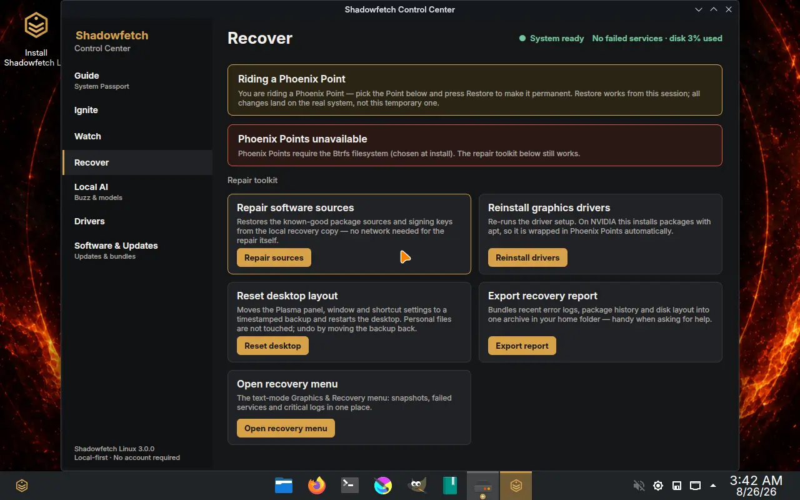Click the Reinstall graphics drivers card heading
800x500 pixels.
pos(549,207)
